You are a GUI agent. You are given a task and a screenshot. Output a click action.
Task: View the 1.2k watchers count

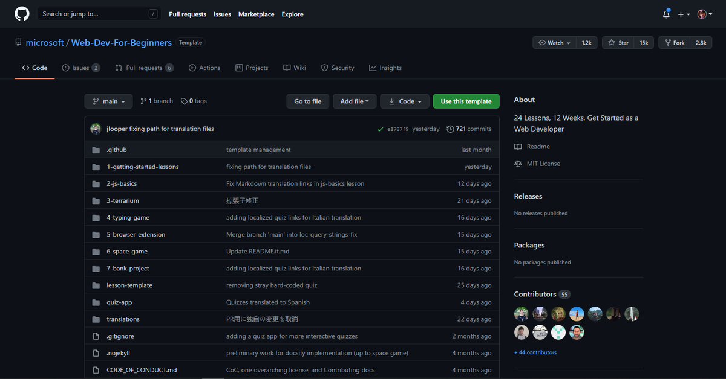click(x=586, y=43)
